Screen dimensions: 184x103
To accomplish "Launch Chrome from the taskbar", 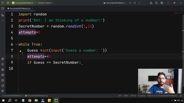I will (x=30, y=100).
